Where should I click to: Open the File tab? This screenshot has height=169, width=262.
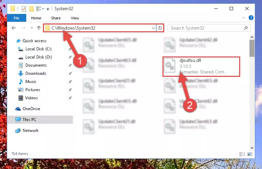coord(16,18)
